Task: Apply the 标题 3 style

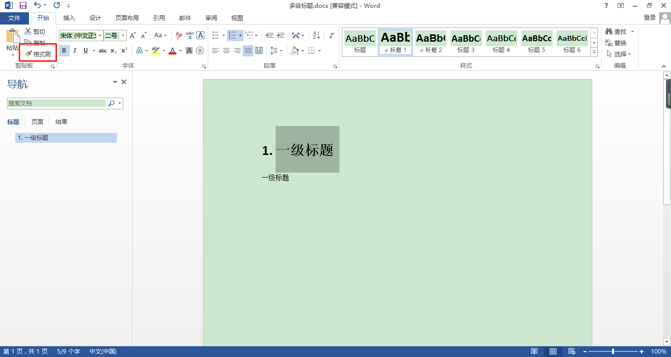Action: (466, 42)
